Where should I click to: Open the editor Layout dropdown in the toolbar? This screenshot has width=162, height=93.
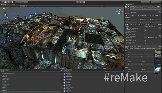tap(156, 2)
